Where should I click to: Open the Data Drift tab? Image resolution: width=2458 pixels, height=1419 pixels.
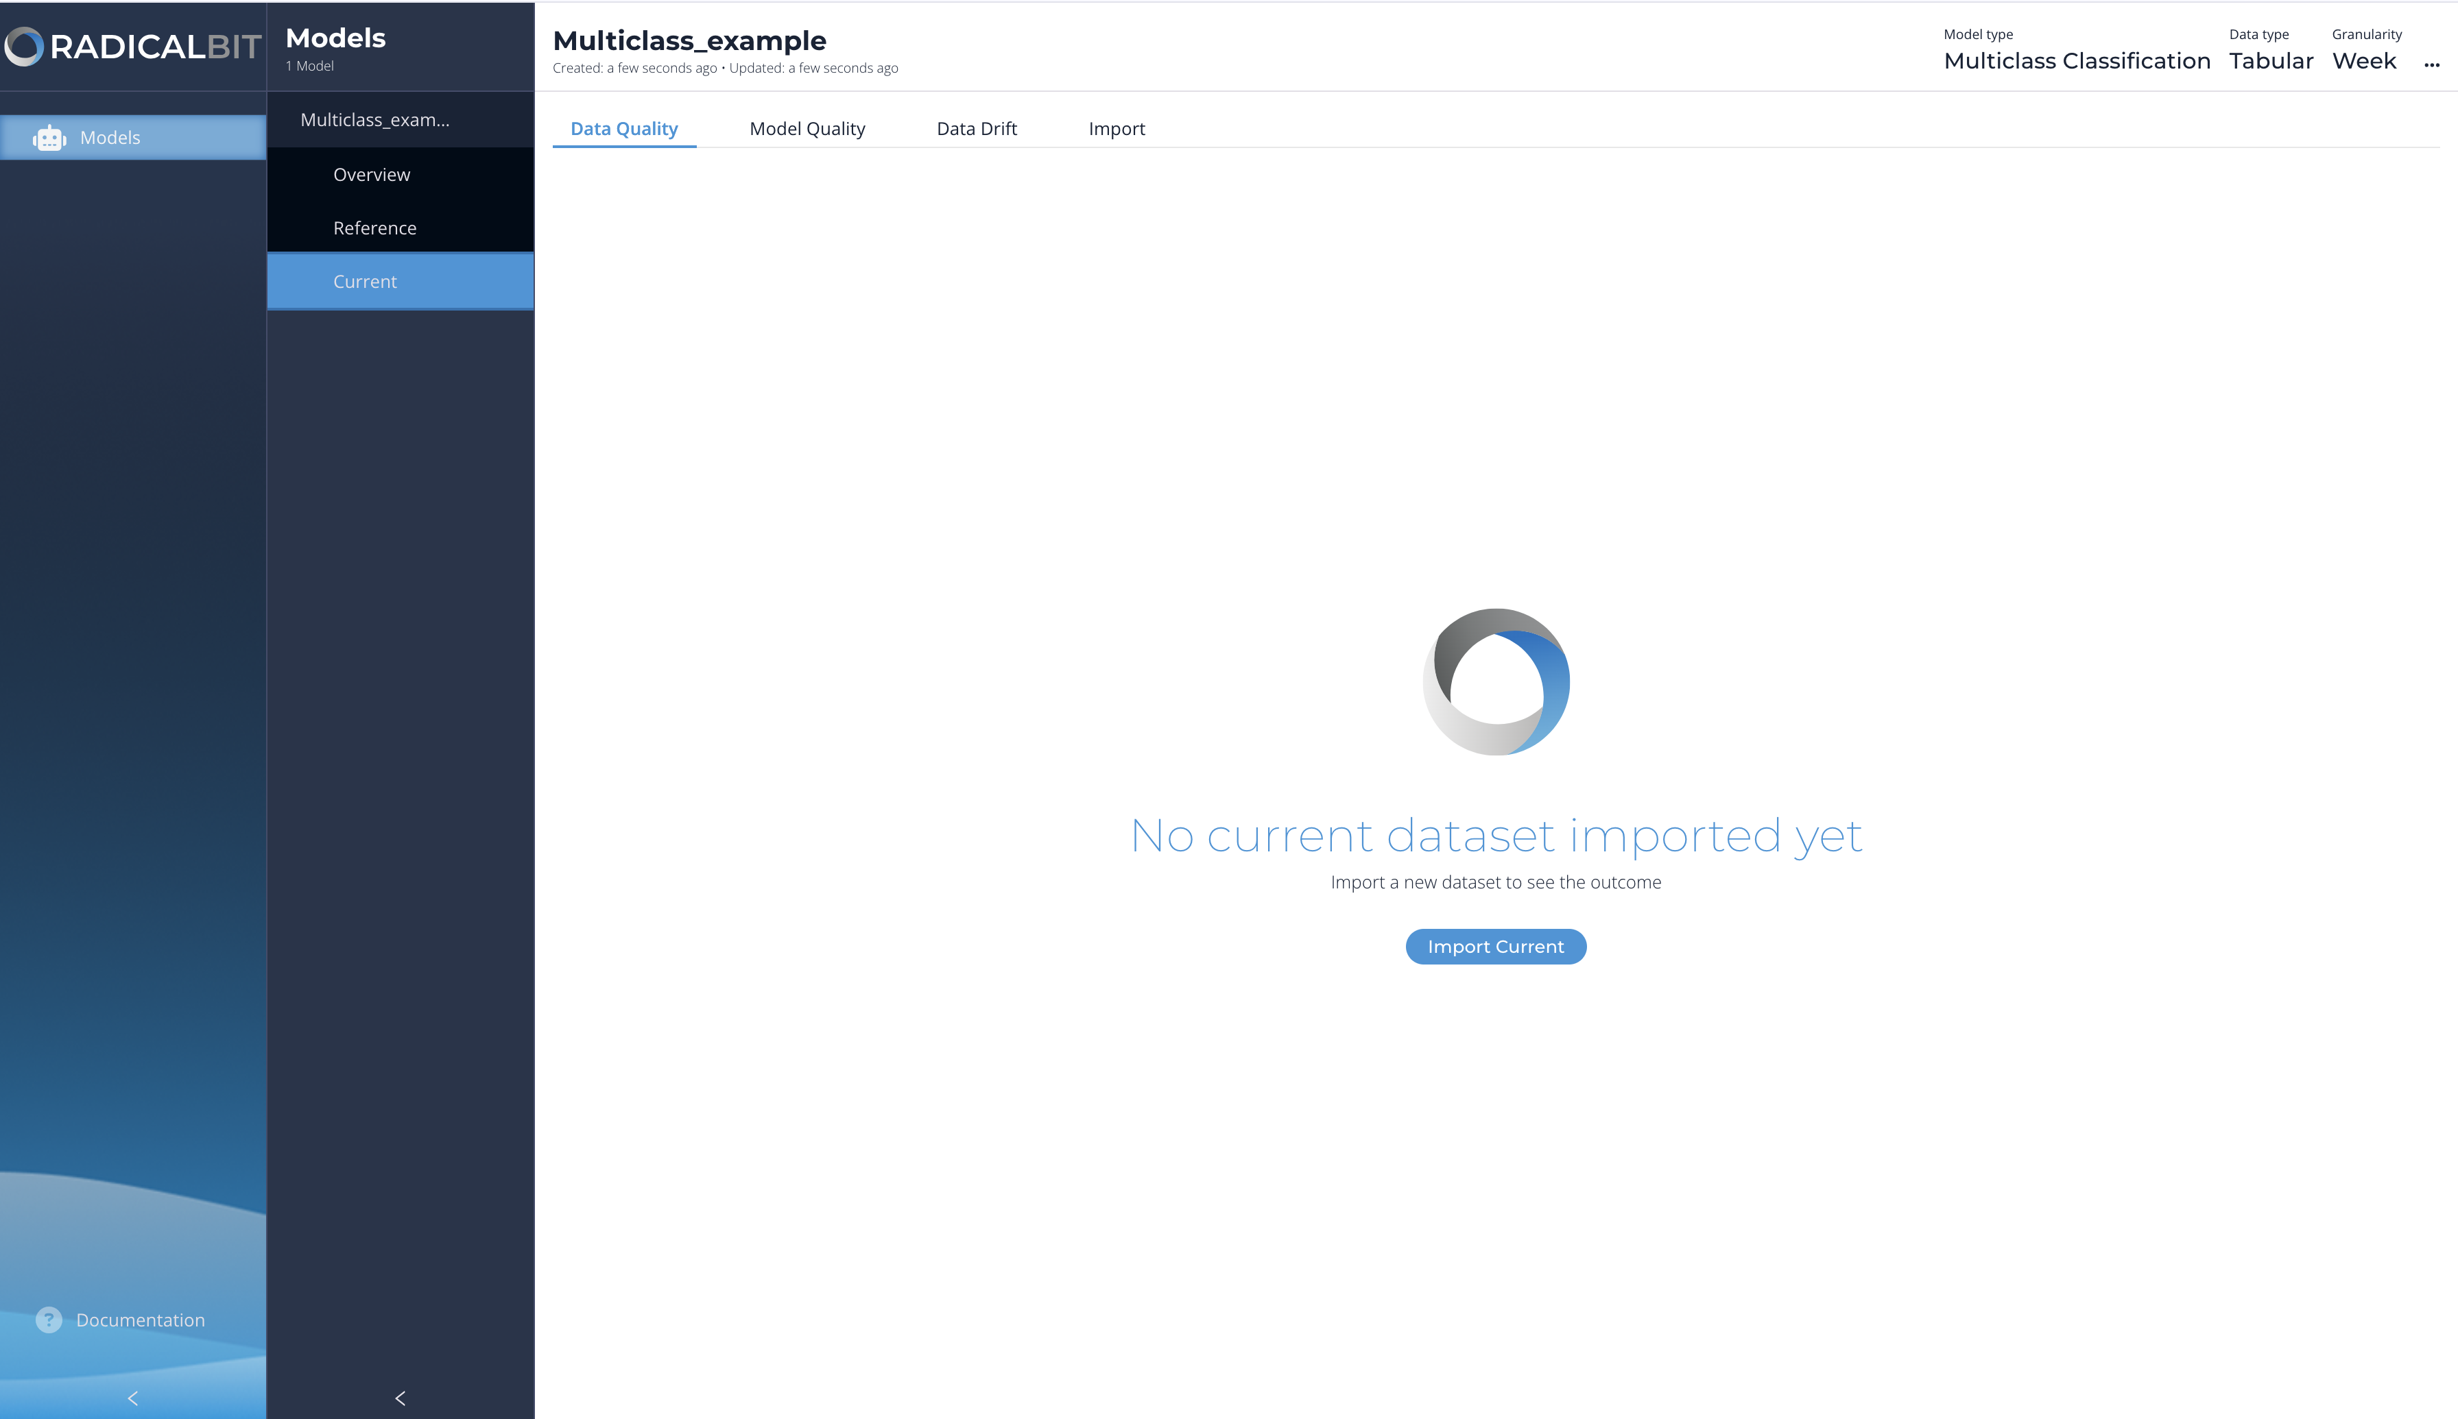click(x=977, y=129)
